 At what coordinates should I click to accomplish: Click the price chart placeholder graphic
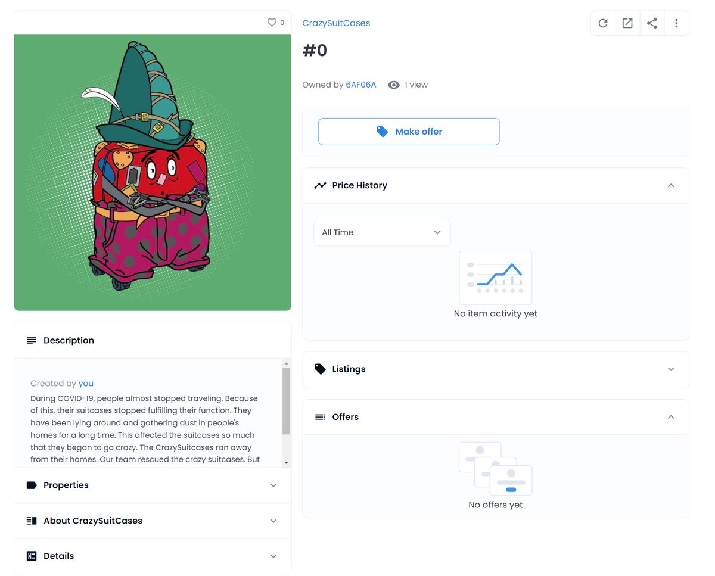(495, 278)
